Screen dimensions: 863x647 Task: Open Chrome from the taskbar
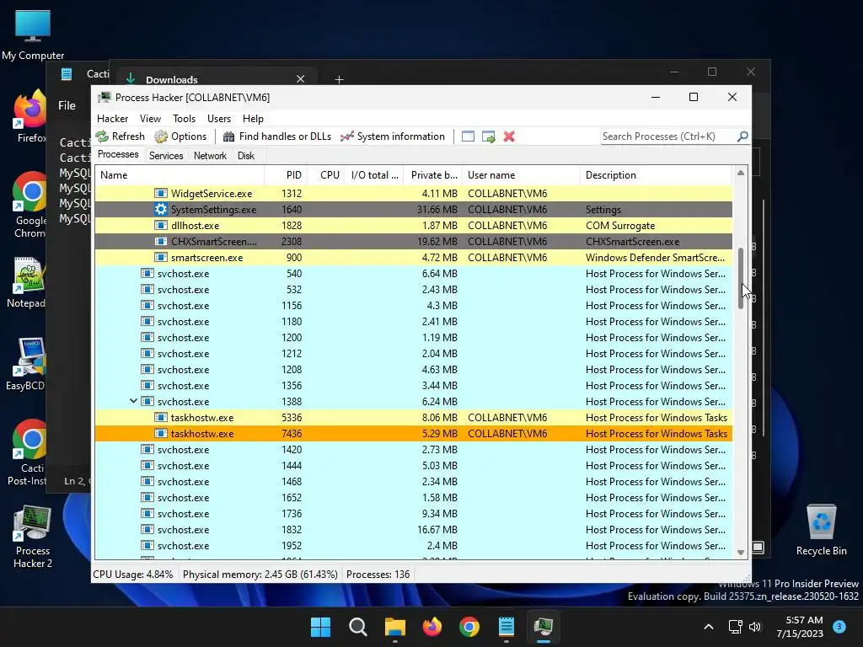469,627
